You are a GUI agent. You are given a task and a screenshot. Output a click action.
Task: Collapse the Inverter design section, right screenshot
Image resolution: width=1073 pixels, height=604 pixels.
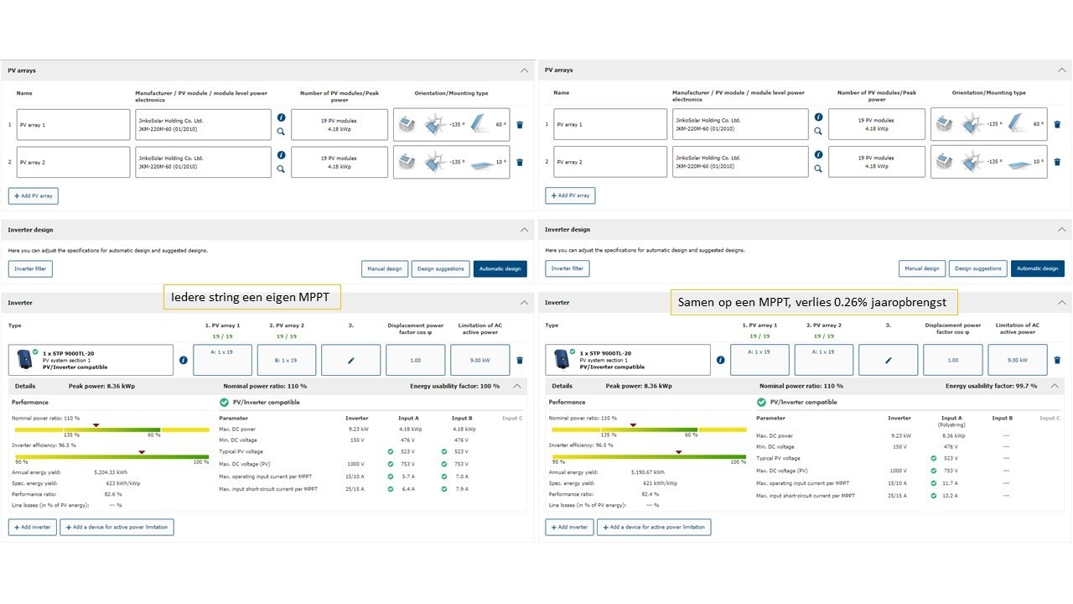(x=1062, y=229)
